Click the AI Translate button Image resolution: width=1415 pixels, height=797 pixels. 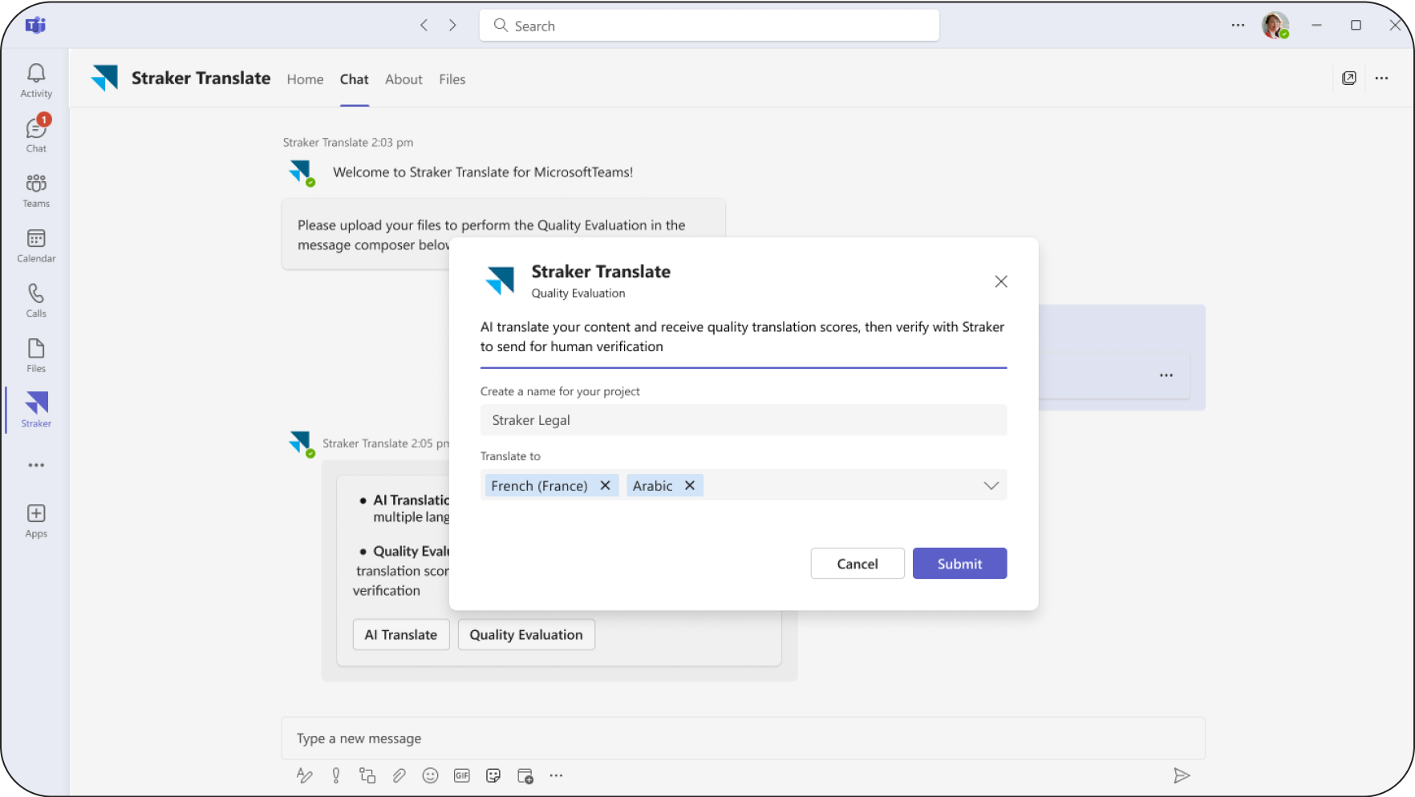pos(401,635)
